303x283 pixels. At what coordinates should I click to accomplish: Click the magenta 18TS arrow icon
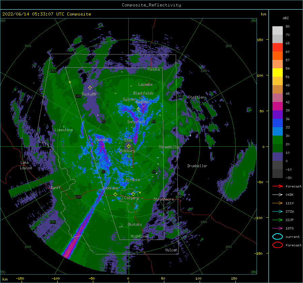(x=277, y=228)
